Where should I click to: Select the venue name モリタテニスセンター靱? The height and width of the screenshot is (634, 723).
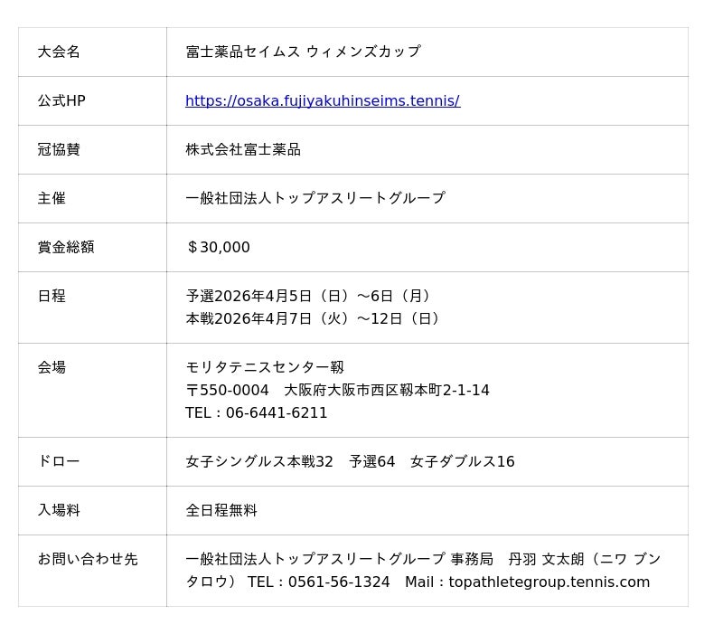[265, 367]
